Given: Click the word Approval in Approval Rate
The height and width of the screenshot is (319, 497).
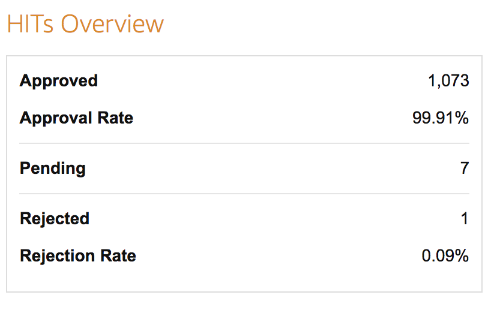Looking at the screenshot, I should click(56, 119).
